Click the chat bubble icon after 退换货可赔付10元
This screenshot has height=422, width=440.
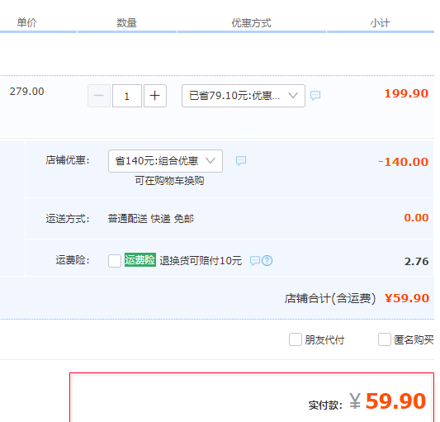[255, 261]
